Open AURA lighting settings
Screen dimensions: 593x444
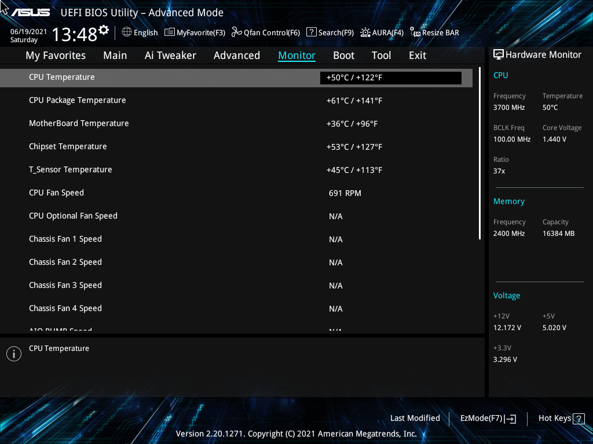[x=382, y=32]
